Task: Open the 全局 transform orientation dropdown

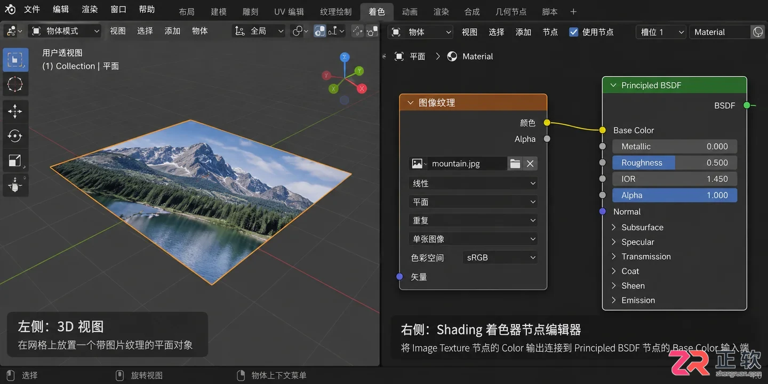Action: pos(259,31)
